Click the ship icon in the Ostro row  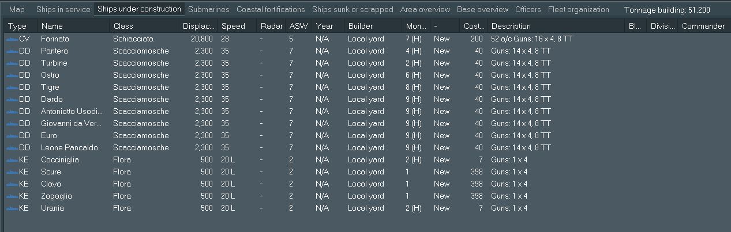point(12,75)
